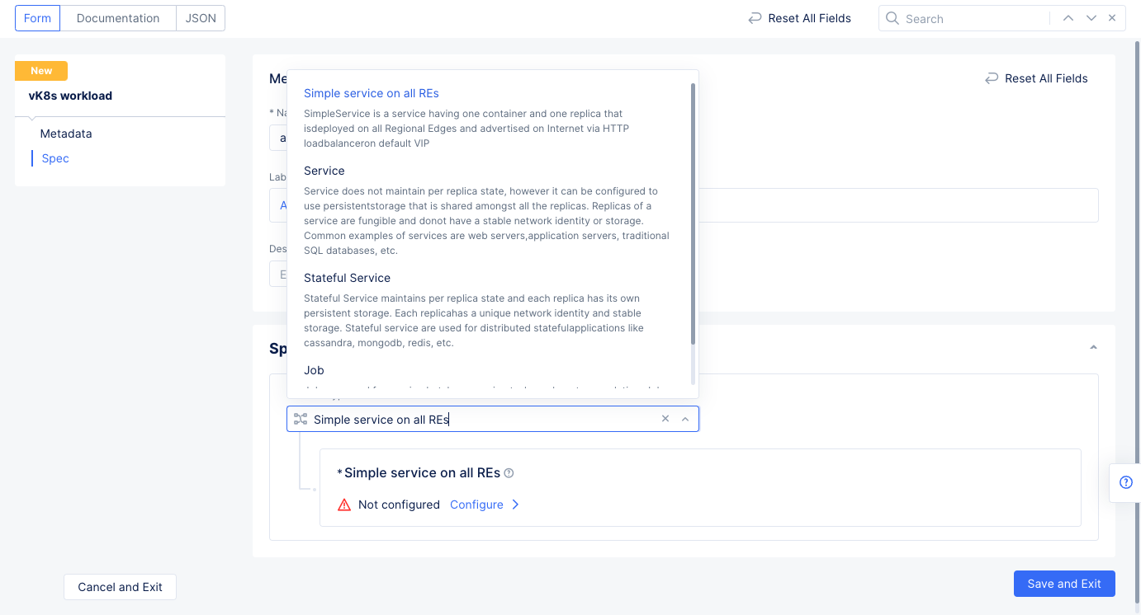Open the floating help question mark button

pos(1125,482)
